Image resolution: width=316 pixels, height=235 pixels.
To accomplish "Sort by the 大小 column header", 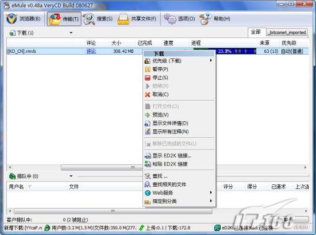I will coord(116,43).
